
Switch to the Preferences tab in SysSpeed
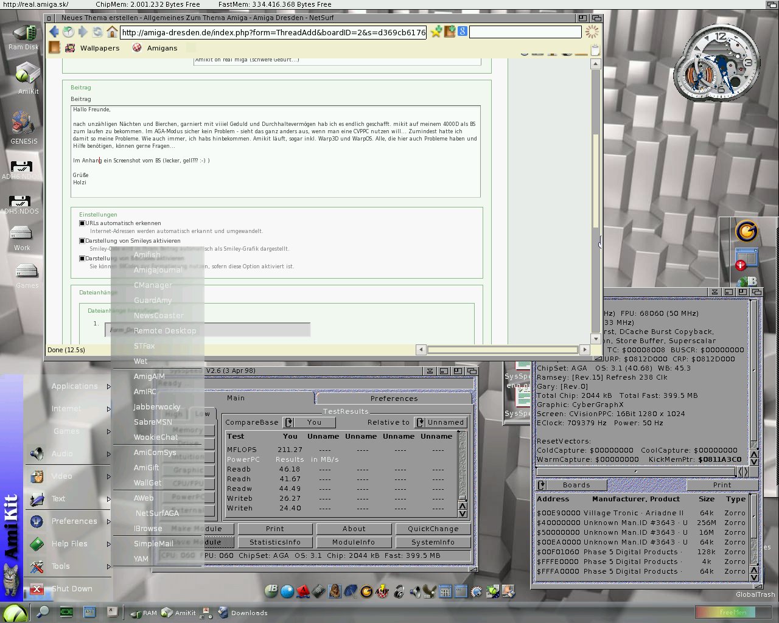(394, 399)
